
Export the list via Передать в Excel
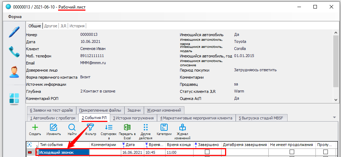pyautogui.click(x=127, y=130)
